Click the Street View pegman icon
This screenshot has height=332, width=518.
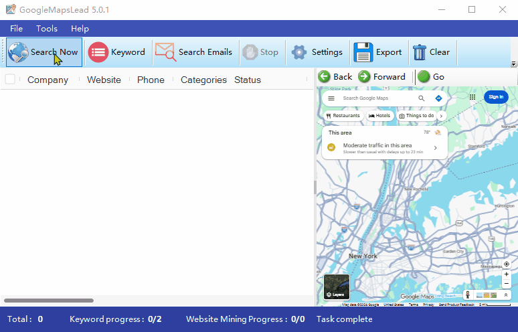tap(467, 295)
